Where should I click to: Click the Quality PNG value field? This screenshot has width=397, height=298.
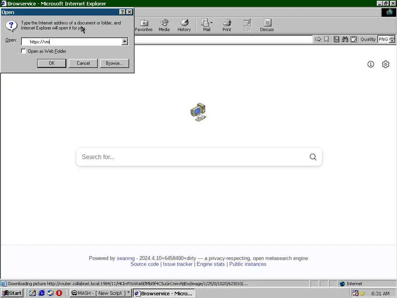point(383,39)
